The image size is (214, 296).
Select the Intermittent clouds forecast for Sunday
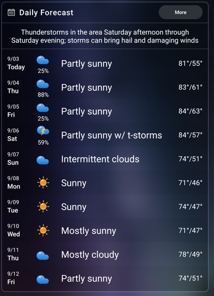[x=100, y=159]
